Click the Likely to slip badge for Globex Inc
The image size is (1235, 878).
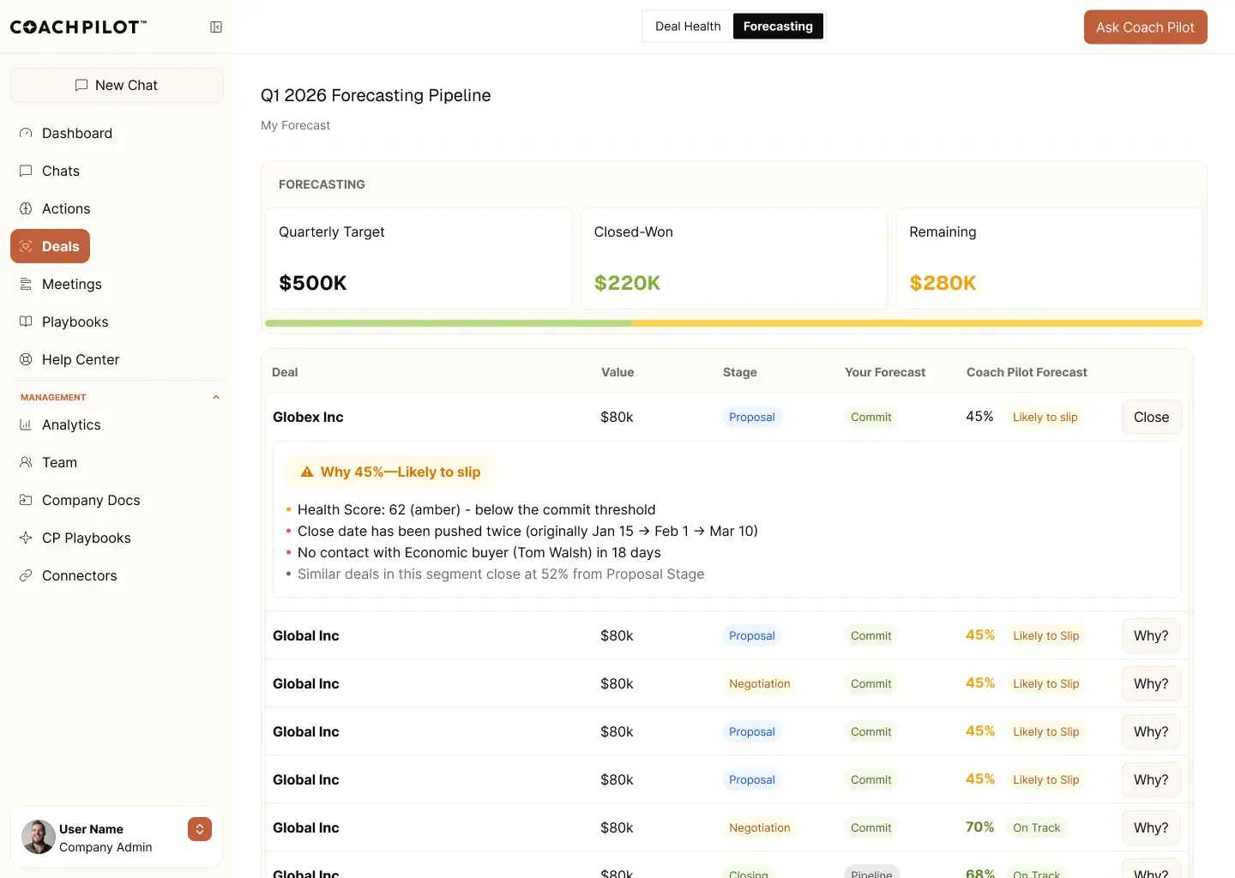coord(1045,417)
